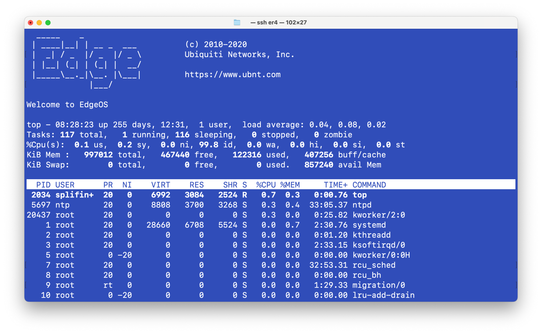Click the ksoftirqd/0 process name
The width and height of the screenshot is (542, 334).
[379, 245]
